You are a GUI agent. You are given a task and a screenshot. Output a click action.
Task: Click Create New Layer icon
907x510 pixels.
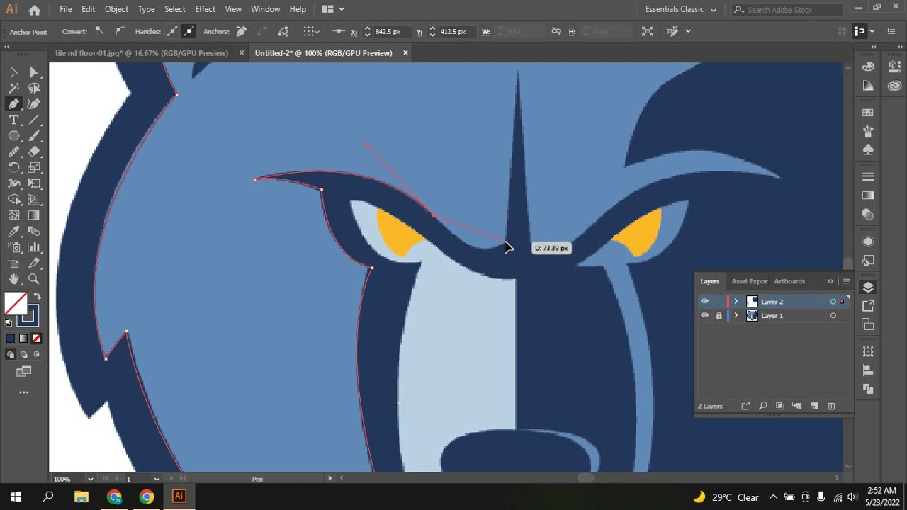(814, 406)
